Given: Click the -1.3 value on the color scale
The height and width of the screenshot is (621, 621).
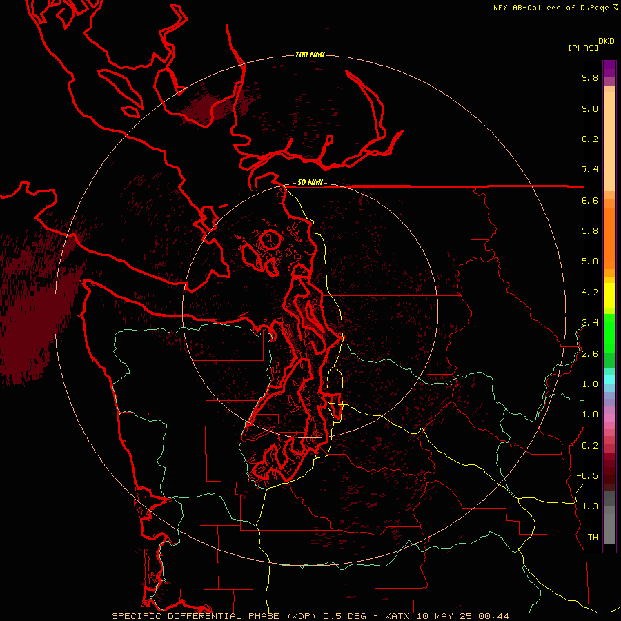Looking at the screenshot, I should 587,506.
